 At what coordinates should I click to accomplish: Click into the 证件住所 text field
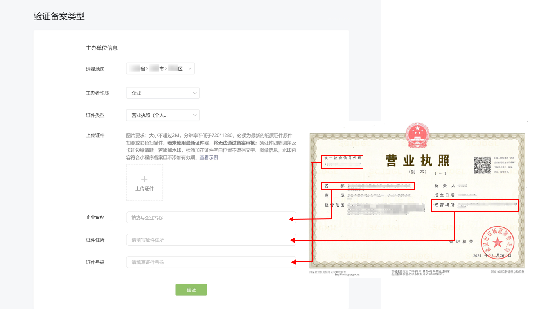(211, 240)
